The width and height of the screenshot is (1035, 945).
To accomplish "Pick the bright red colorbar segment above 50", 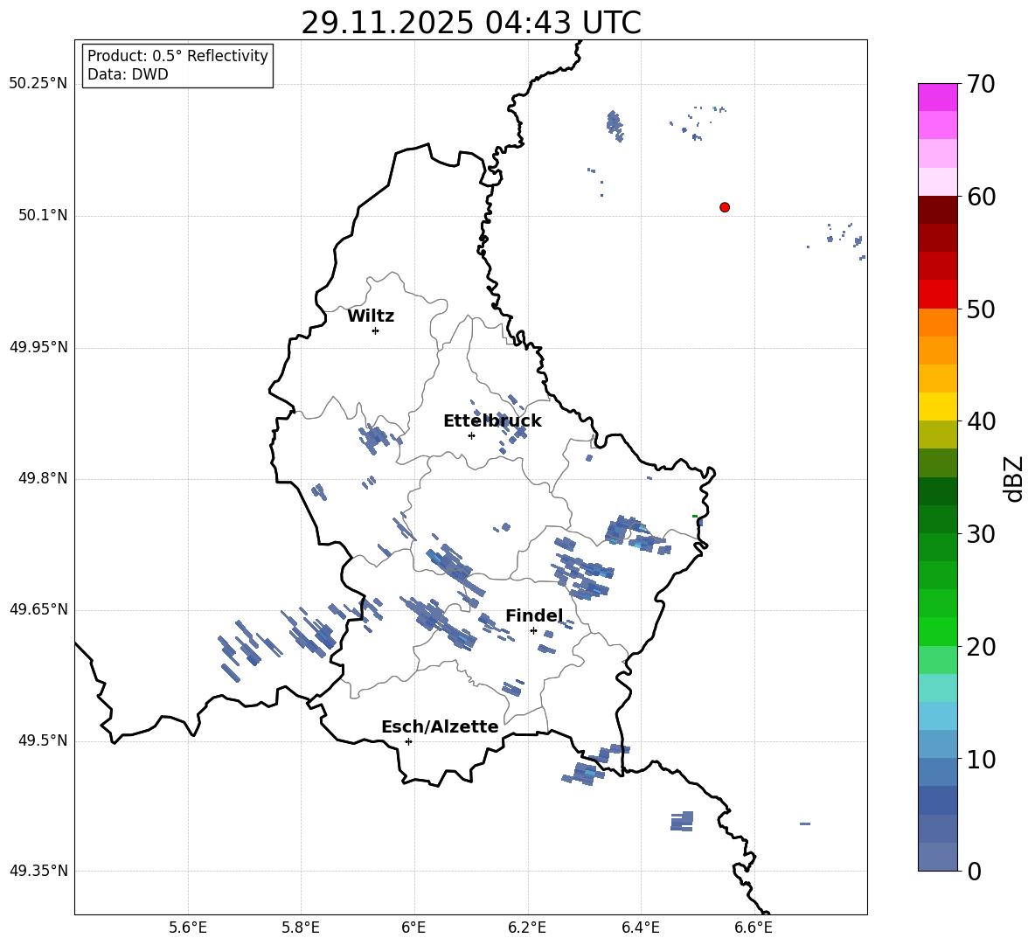I will point(938,294).
